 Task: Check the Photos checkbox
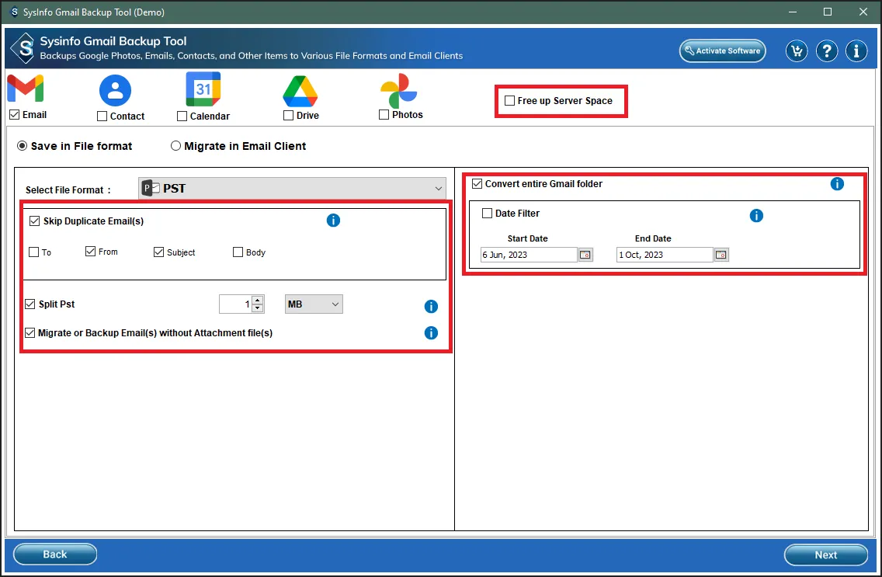pos(384,115)
